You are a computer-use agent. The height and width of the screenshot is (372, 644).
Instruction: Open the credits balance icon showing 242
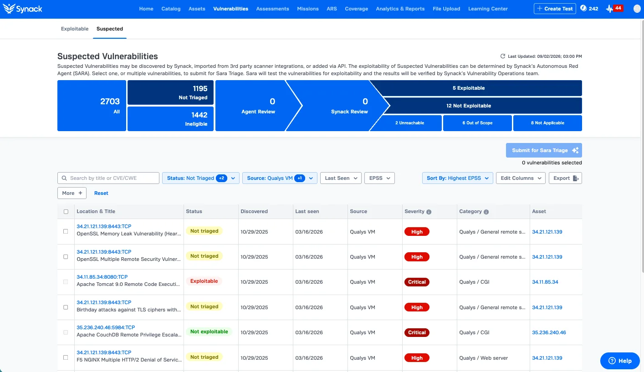tap(584, 9)
